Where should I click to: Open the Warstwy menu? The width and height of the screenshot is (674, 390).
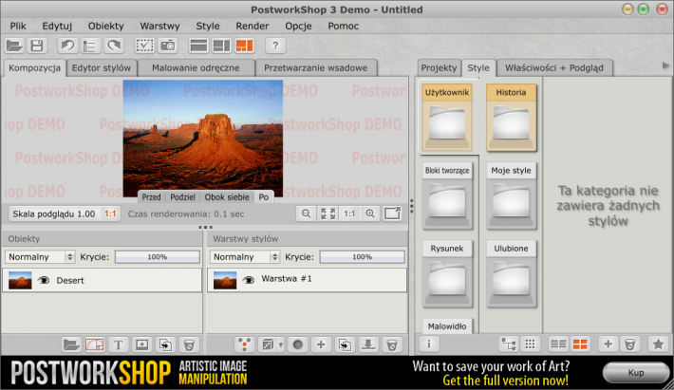(x=159, y=26)
